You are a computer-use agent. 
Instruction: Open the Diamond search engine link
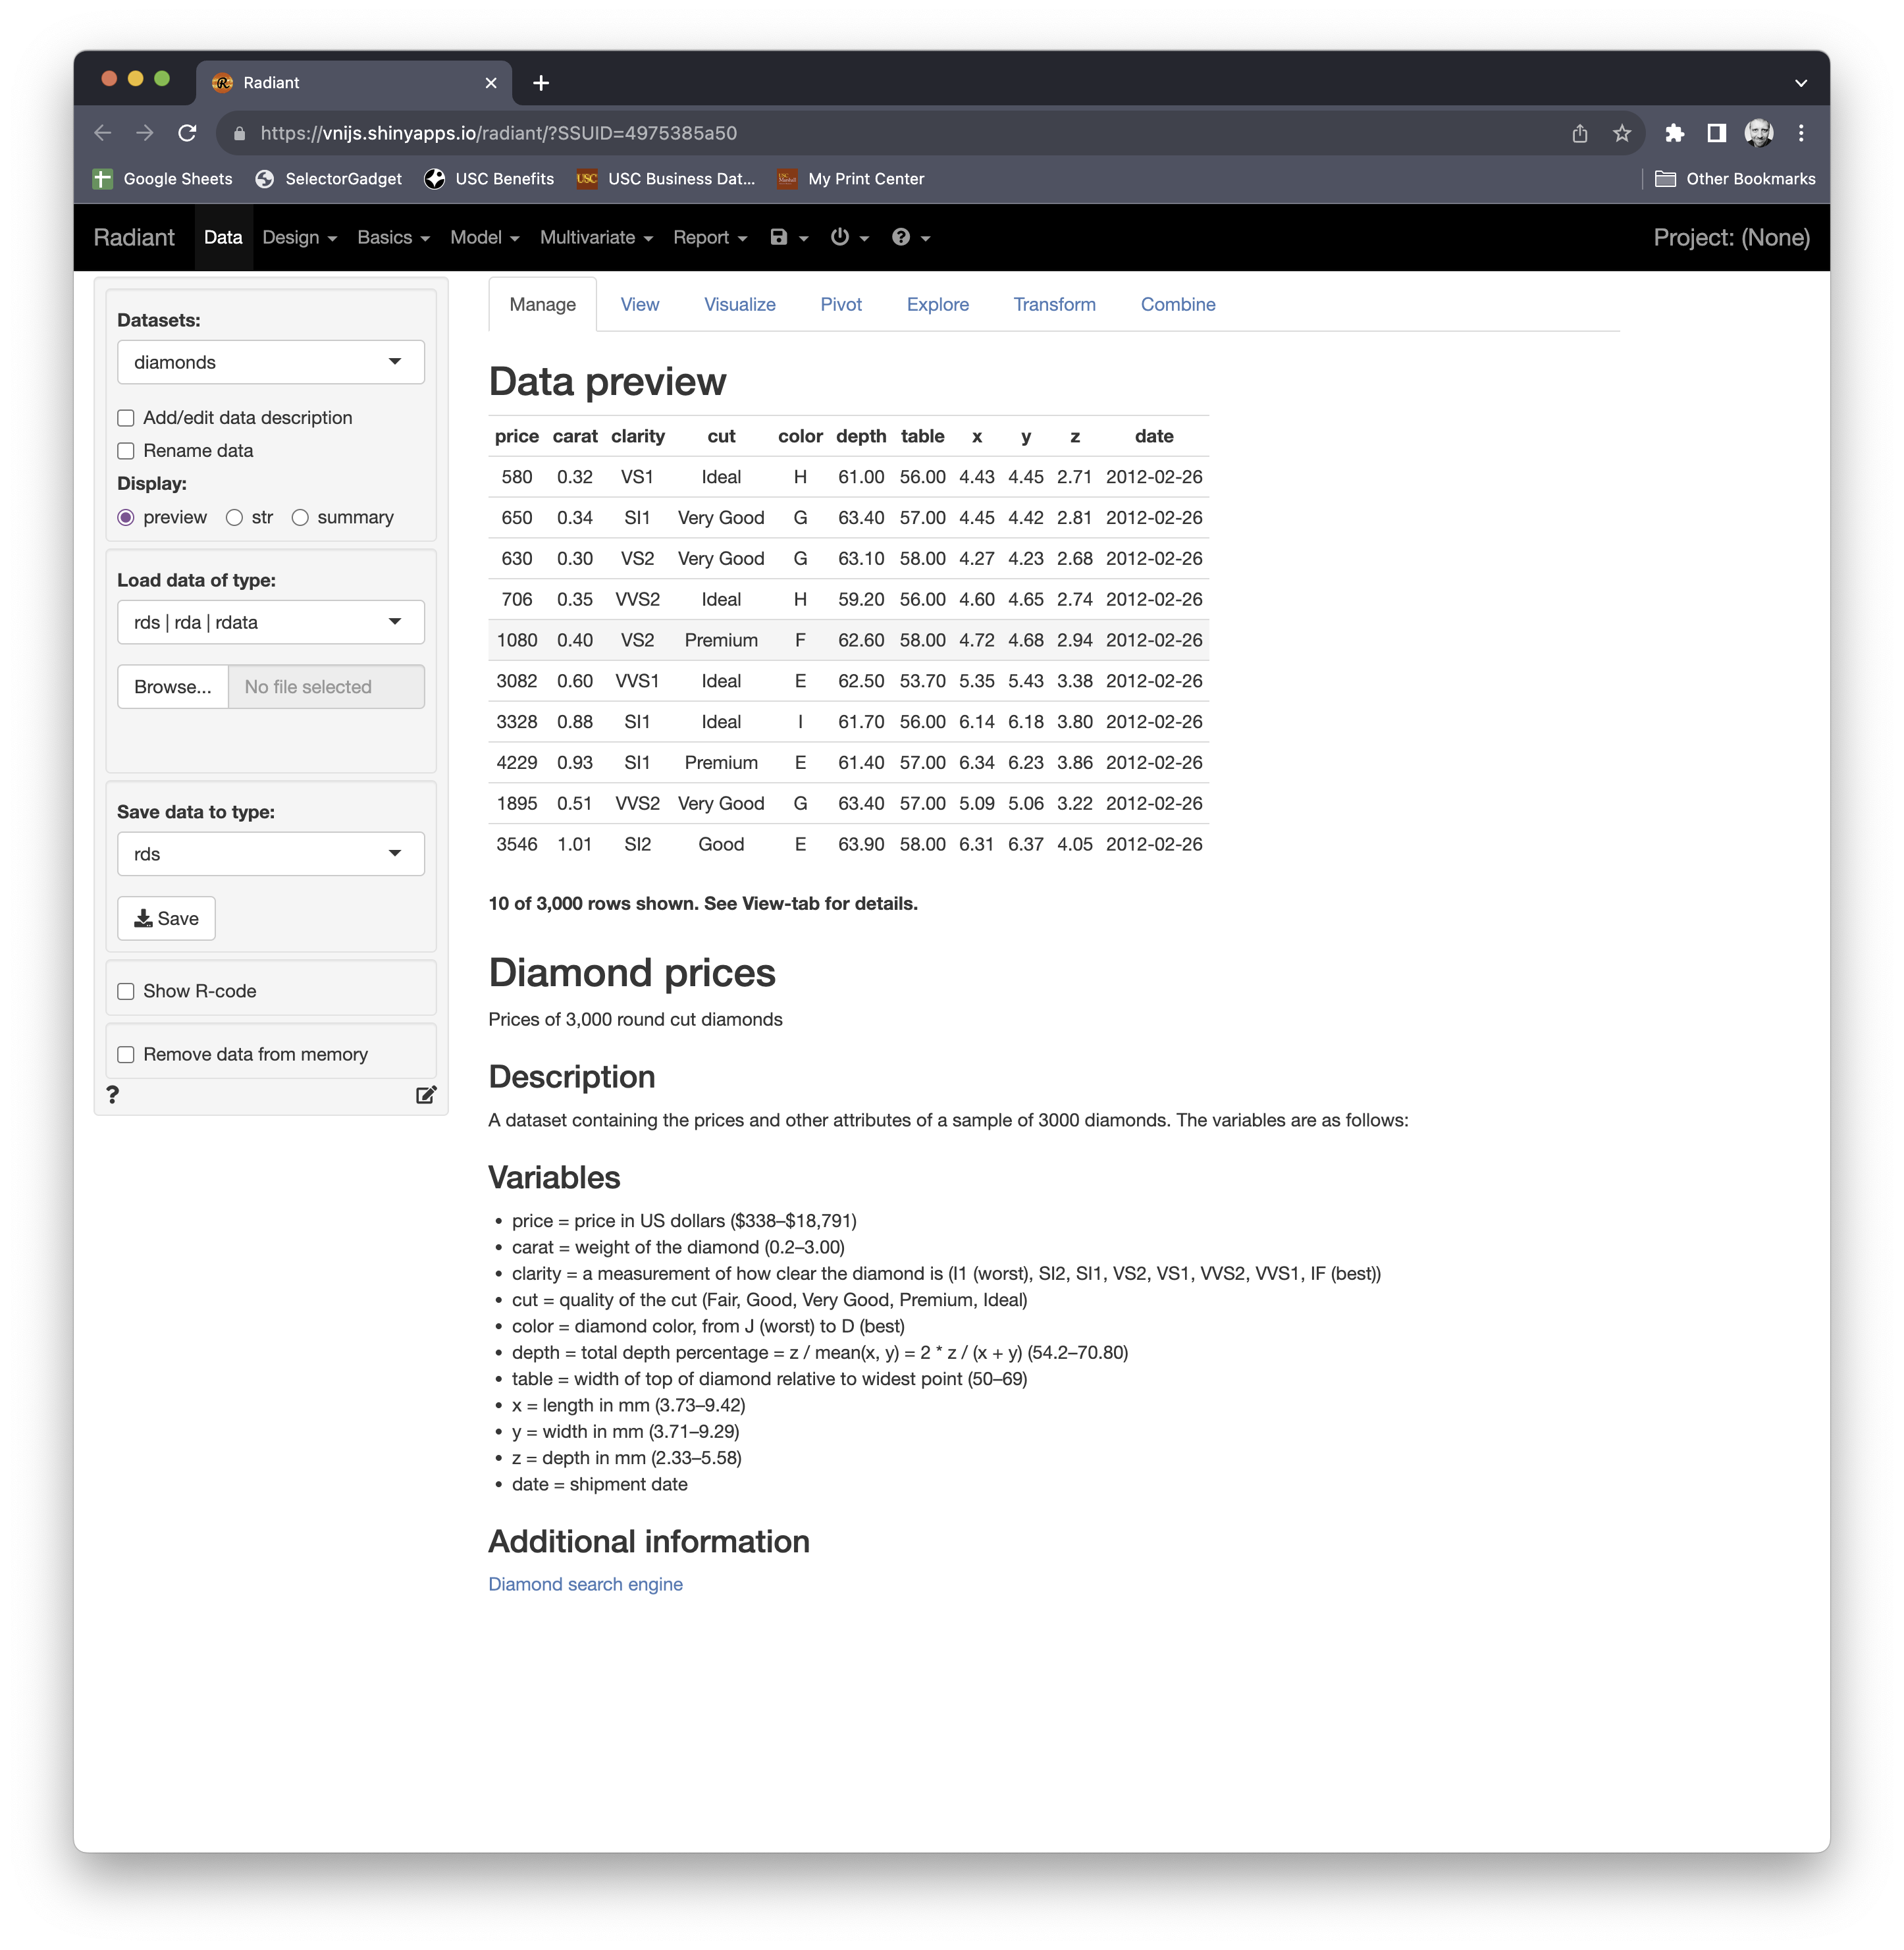click(x=585, y=1584)
